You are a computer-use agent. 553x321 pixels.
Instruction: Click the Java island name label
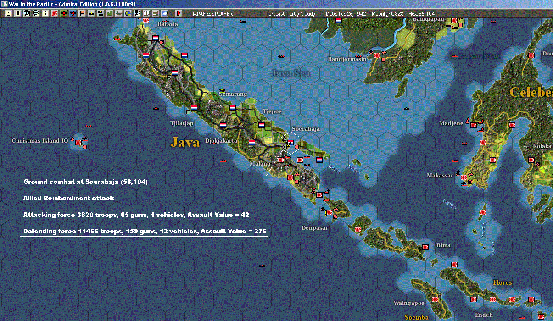185,142
